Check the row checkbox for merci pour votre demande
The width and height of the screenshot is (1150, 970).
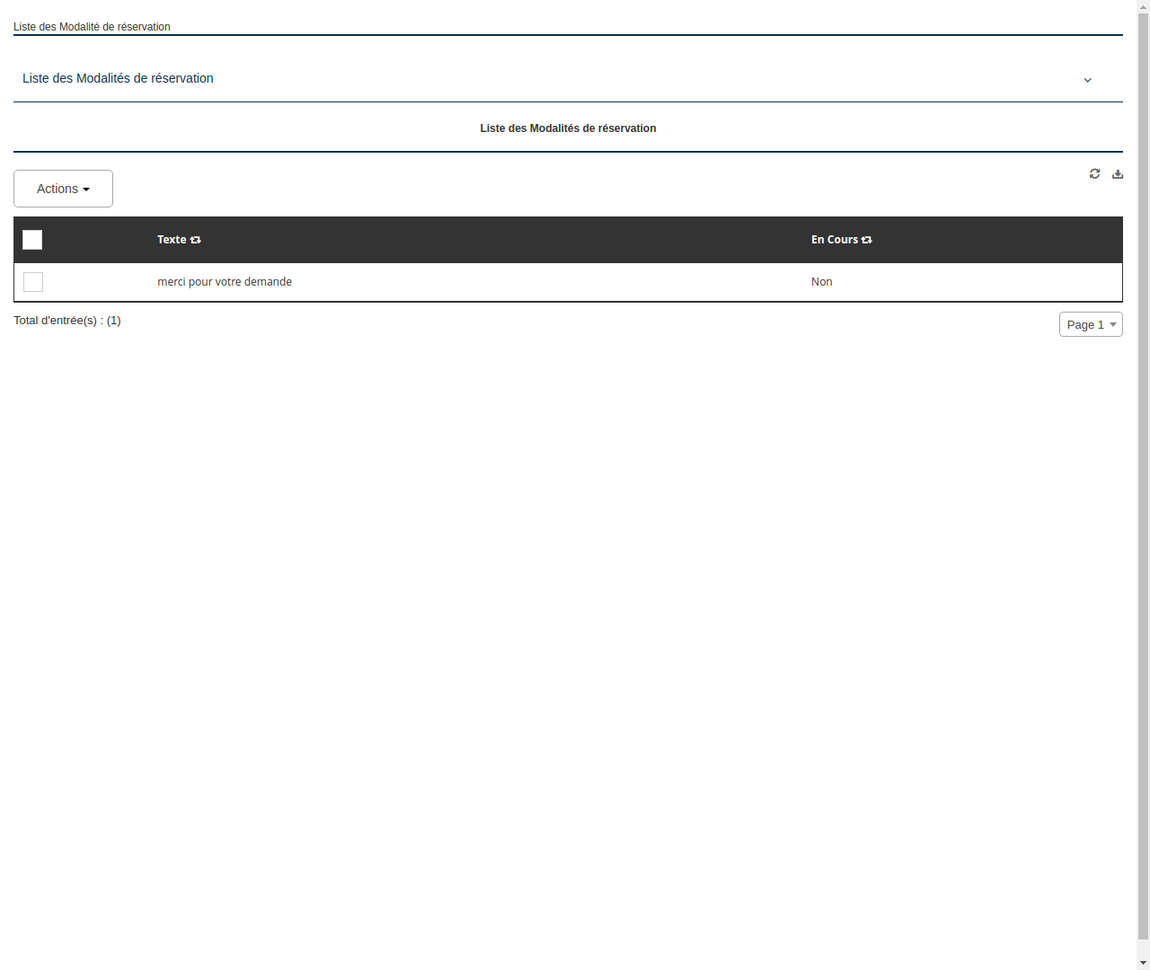pos(33,281)
